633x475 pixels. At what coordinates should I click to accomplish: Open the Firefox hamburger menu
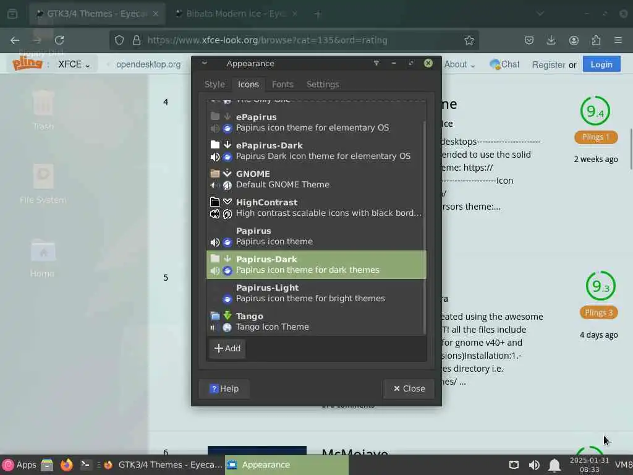click(618, 40)
